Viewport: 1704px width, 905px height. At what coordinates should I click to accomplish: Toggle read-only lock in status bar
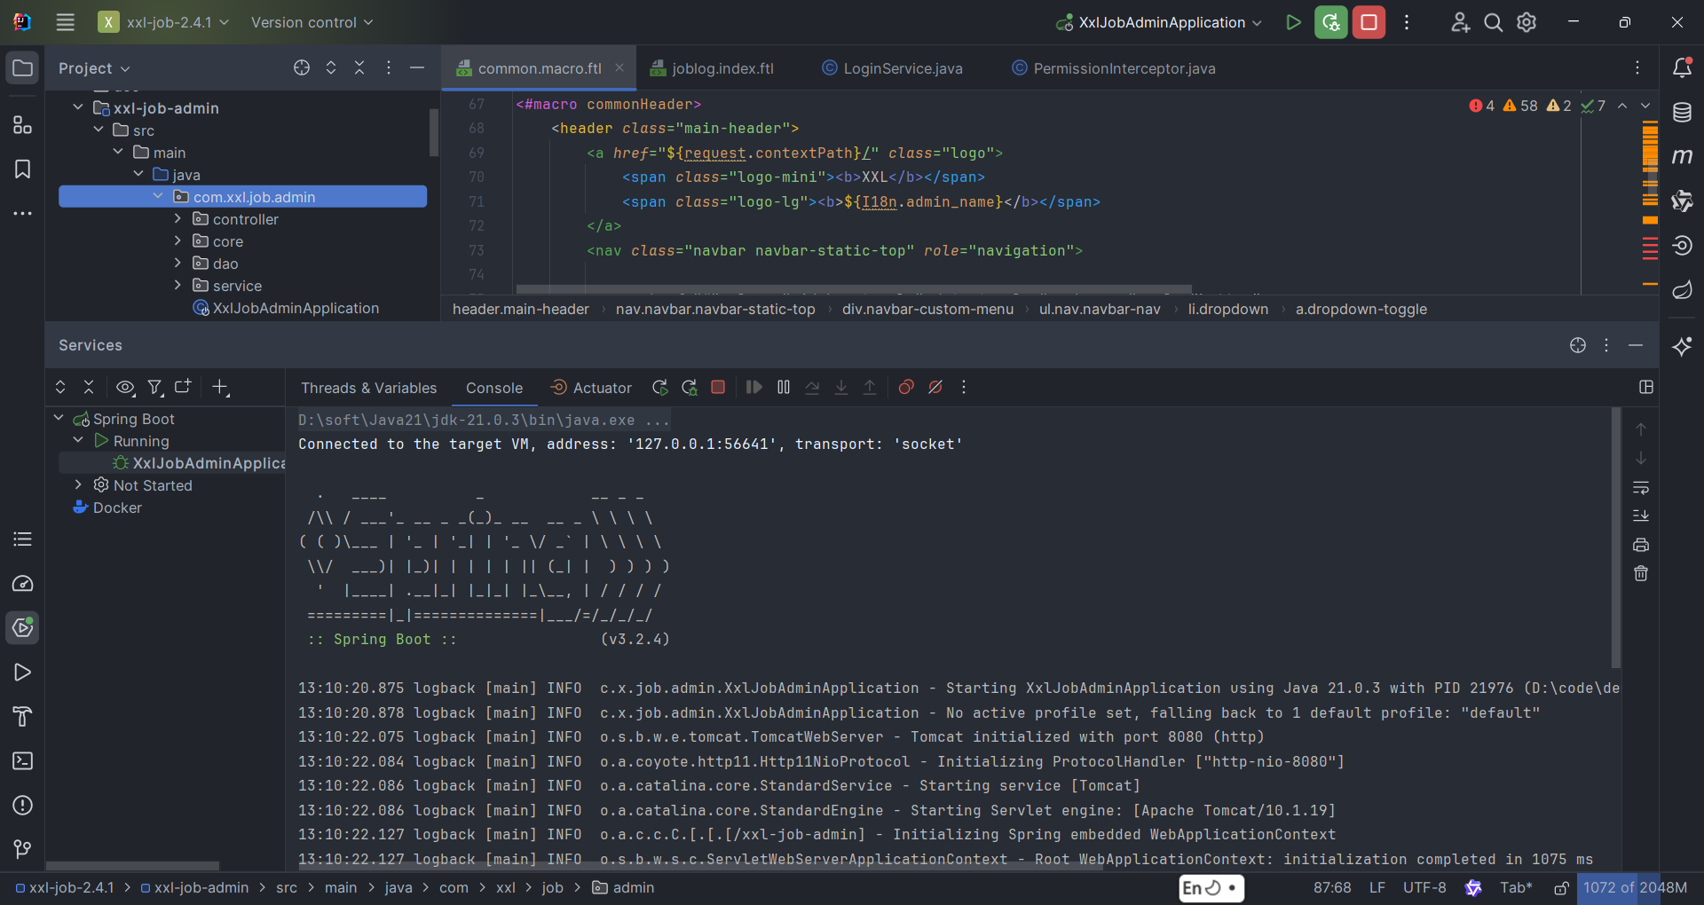click(1562, 888)
